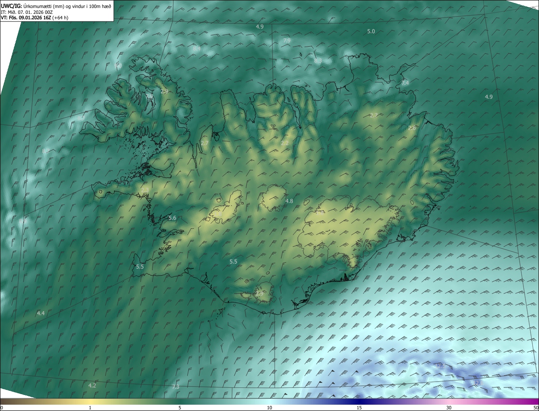The width and height of the screenshot is (539, 411).
Task: Click the 2.6 value label
Action: [x=412, y=128]
